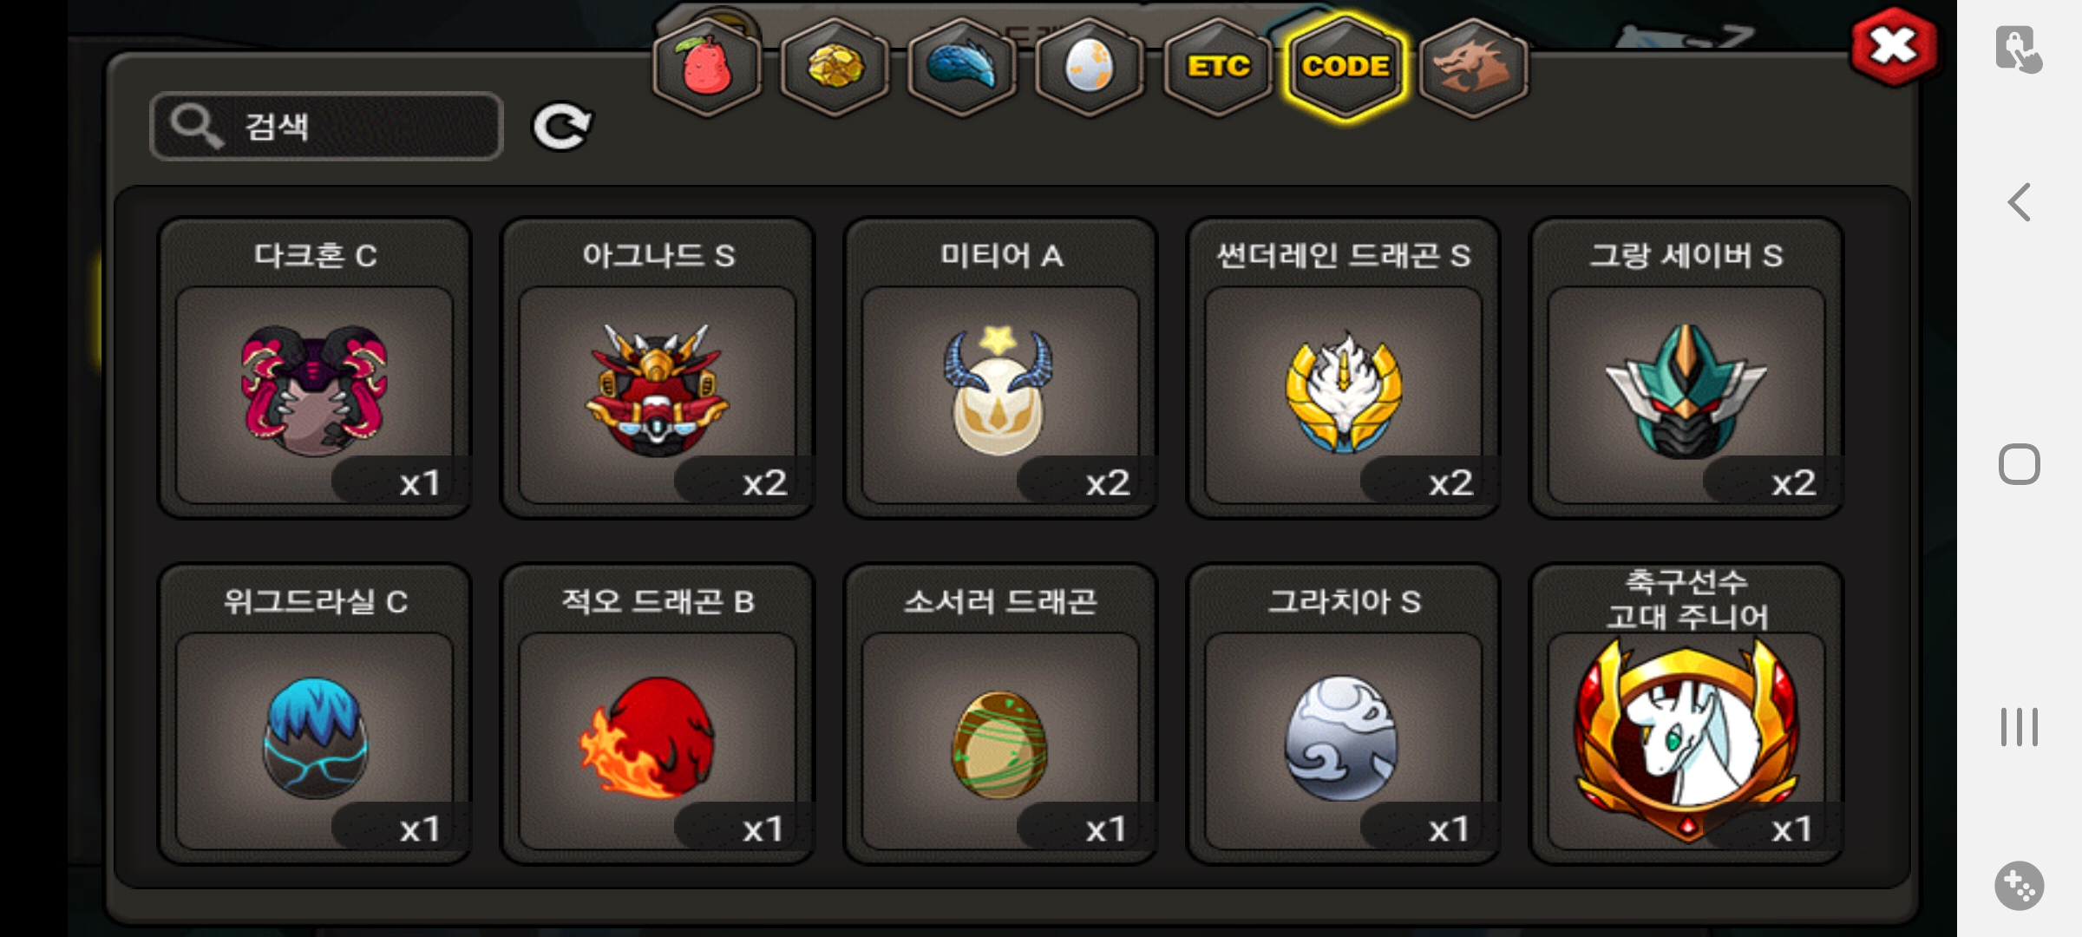Select the 다크혼 C egg item
This screenshot has width=2082, height=937.
pyautogui.click(x=314, y=368)
